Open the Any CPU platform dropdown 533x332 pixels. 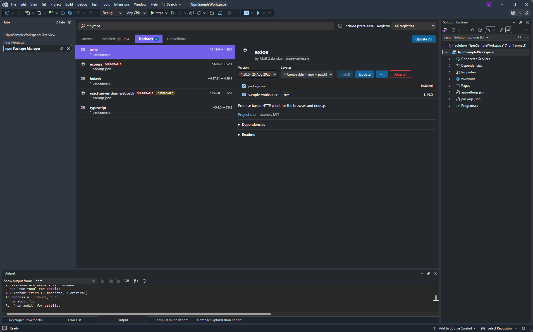(x=136, y=13)
